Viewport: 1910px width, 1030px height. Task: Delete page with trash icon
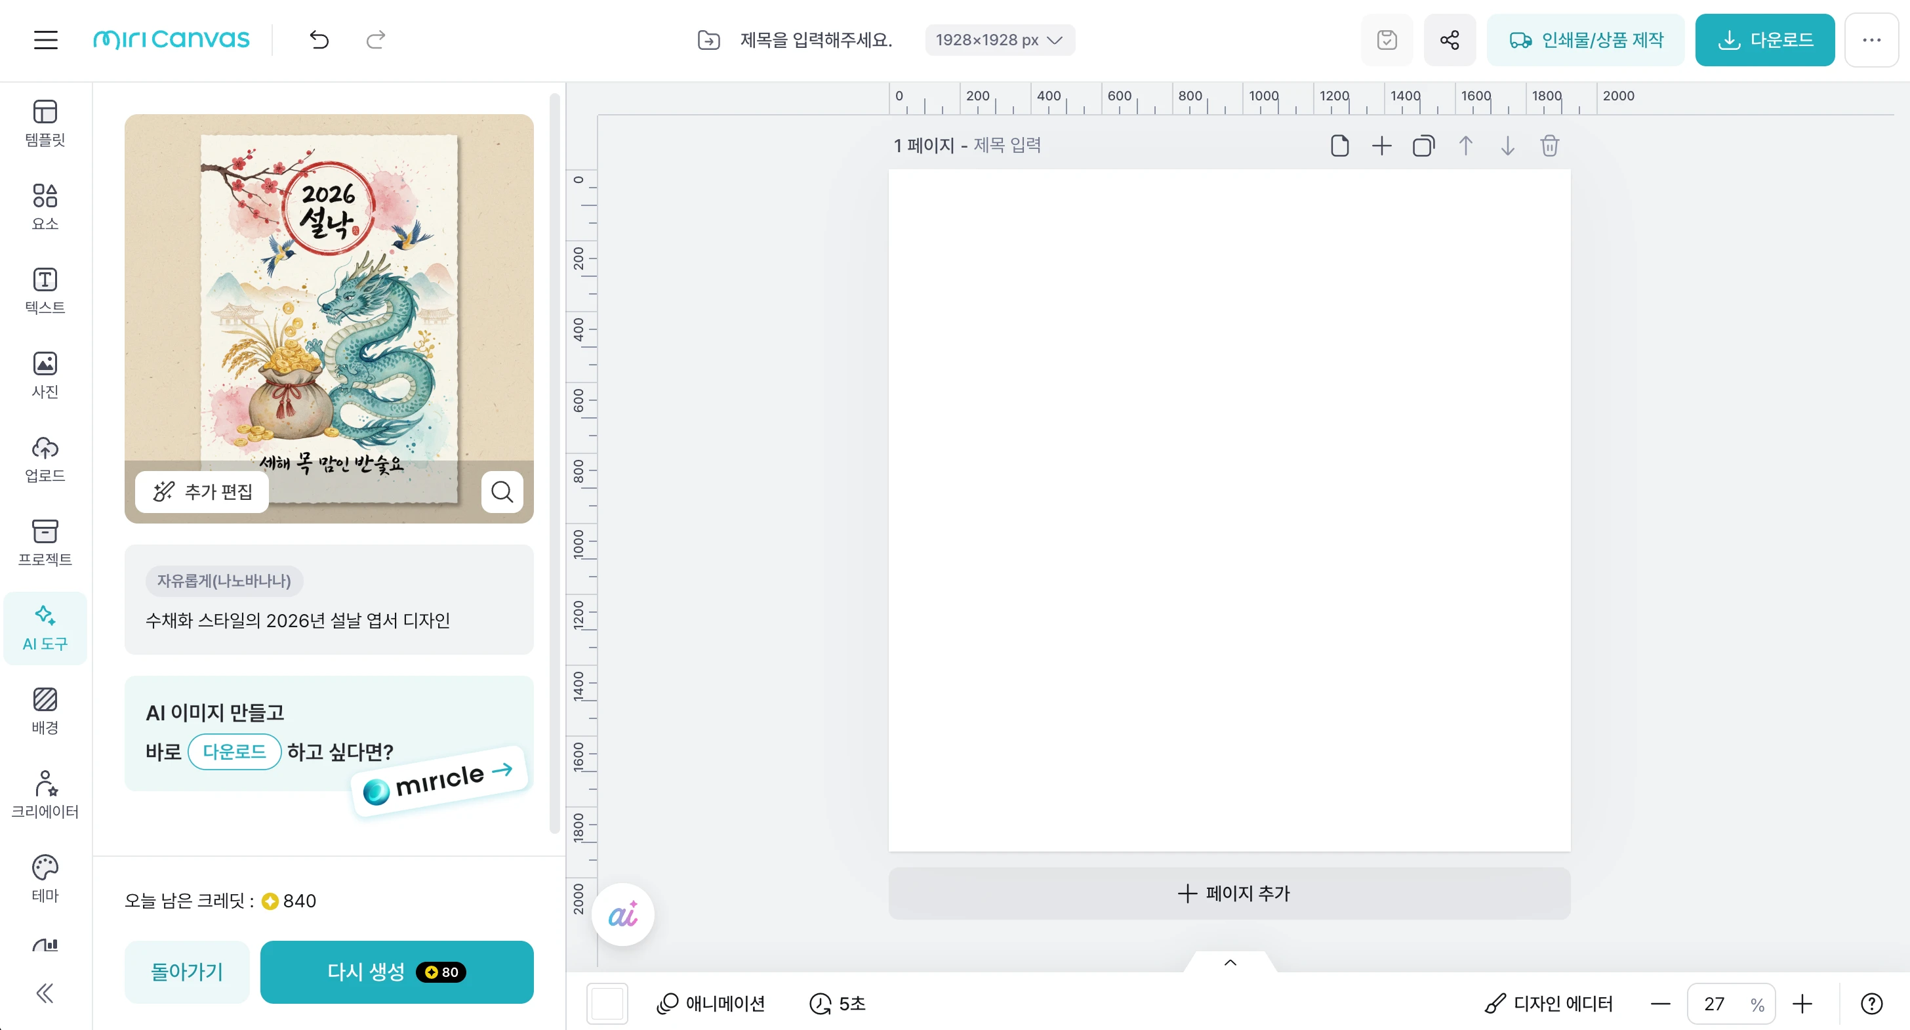pos(1550,146)
